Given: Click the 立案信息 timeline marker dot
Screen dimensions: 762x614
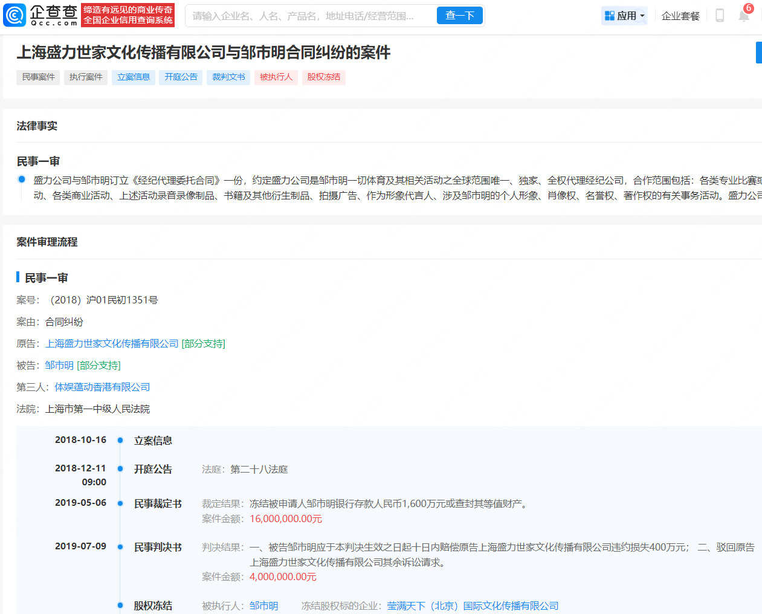Looking at the screenshot, I should click(x=120, y=441).
